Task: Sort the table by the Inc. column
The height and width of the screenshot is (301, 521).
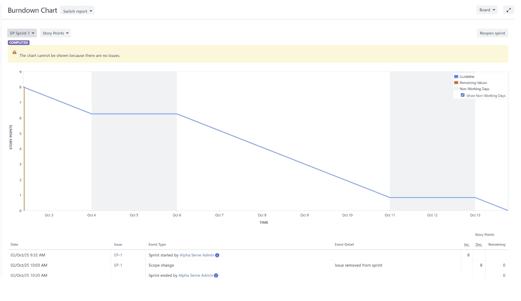Action: pyautogui.click(x=467, y=244)
